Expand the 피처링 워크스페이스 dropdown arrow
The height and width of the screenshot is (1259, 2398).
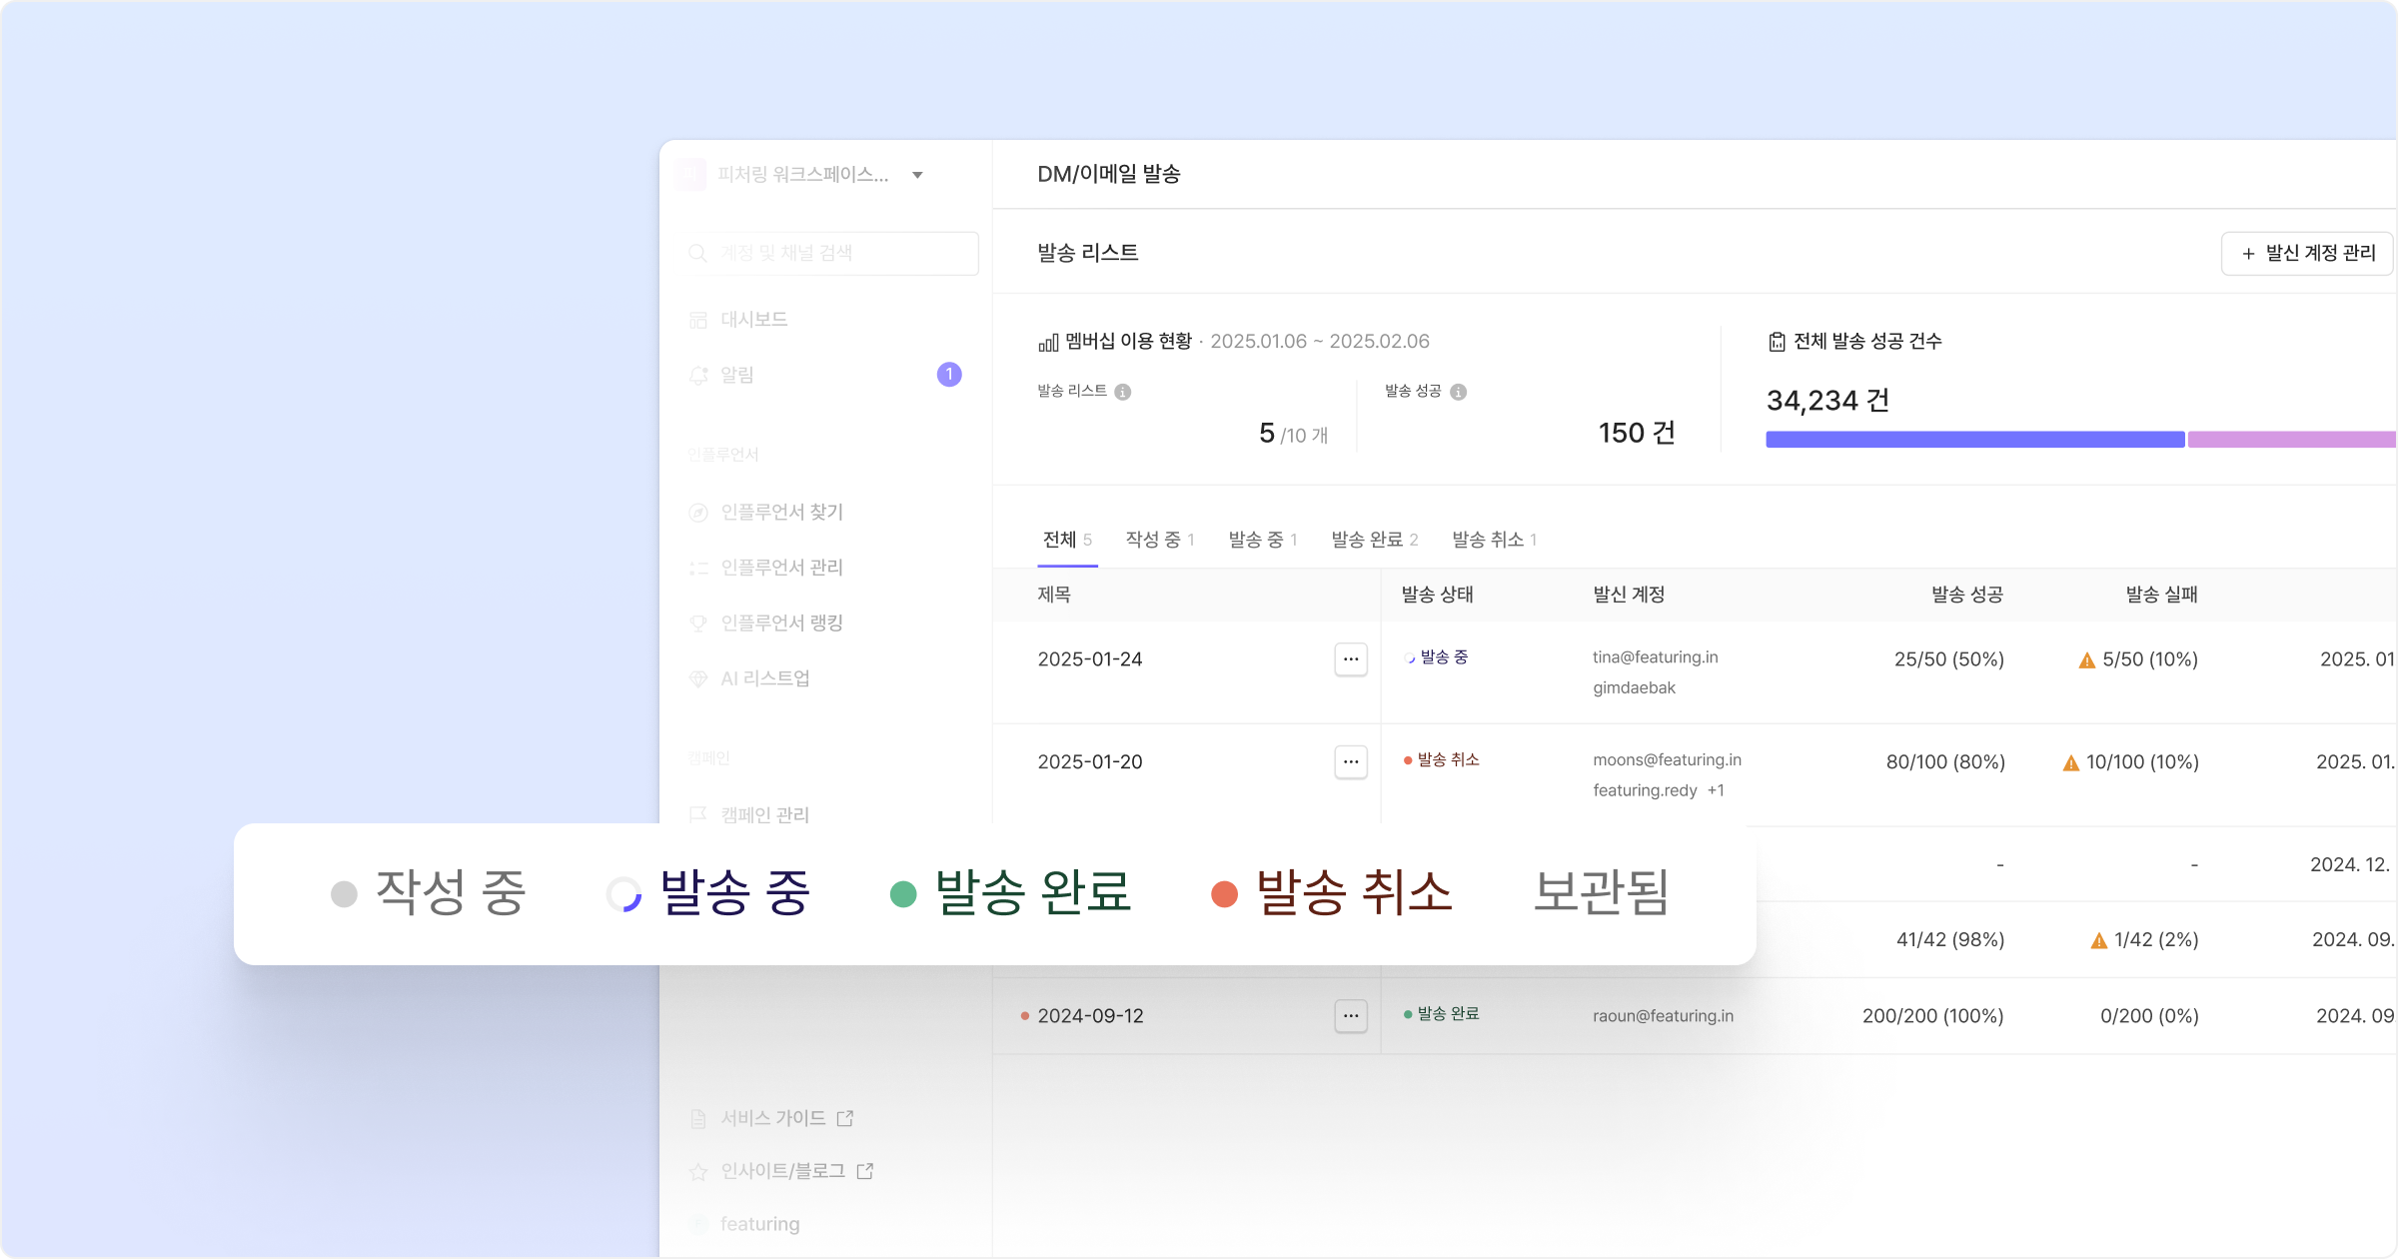tap(917, 175)
